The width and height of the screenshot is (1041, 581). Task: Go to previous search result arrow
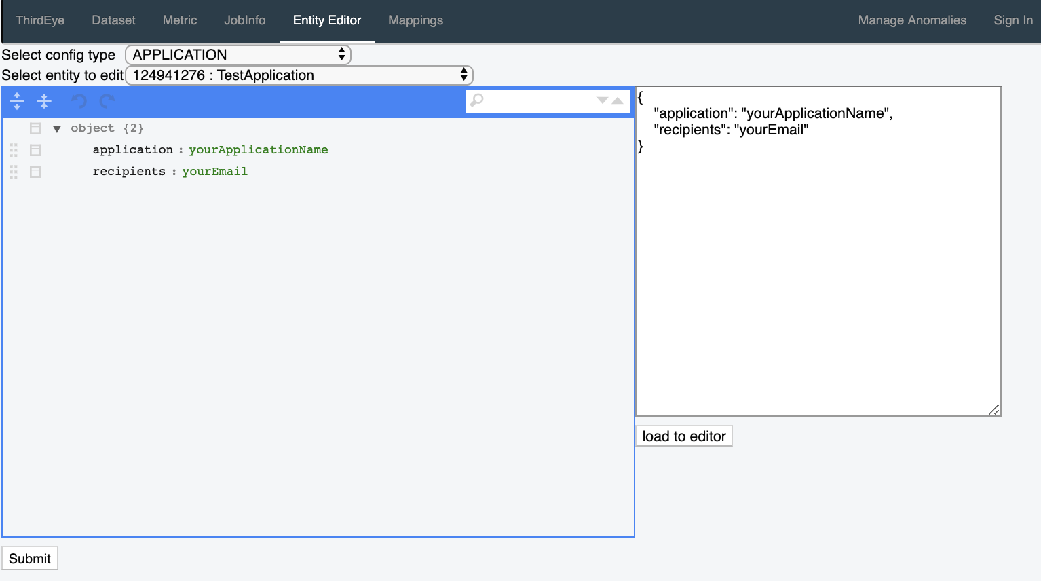tap(618, 100)
